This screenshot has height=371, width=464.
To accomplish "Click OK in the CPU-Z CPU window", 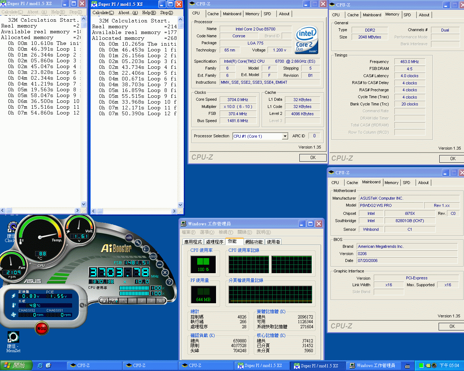I will click(313, 158).
